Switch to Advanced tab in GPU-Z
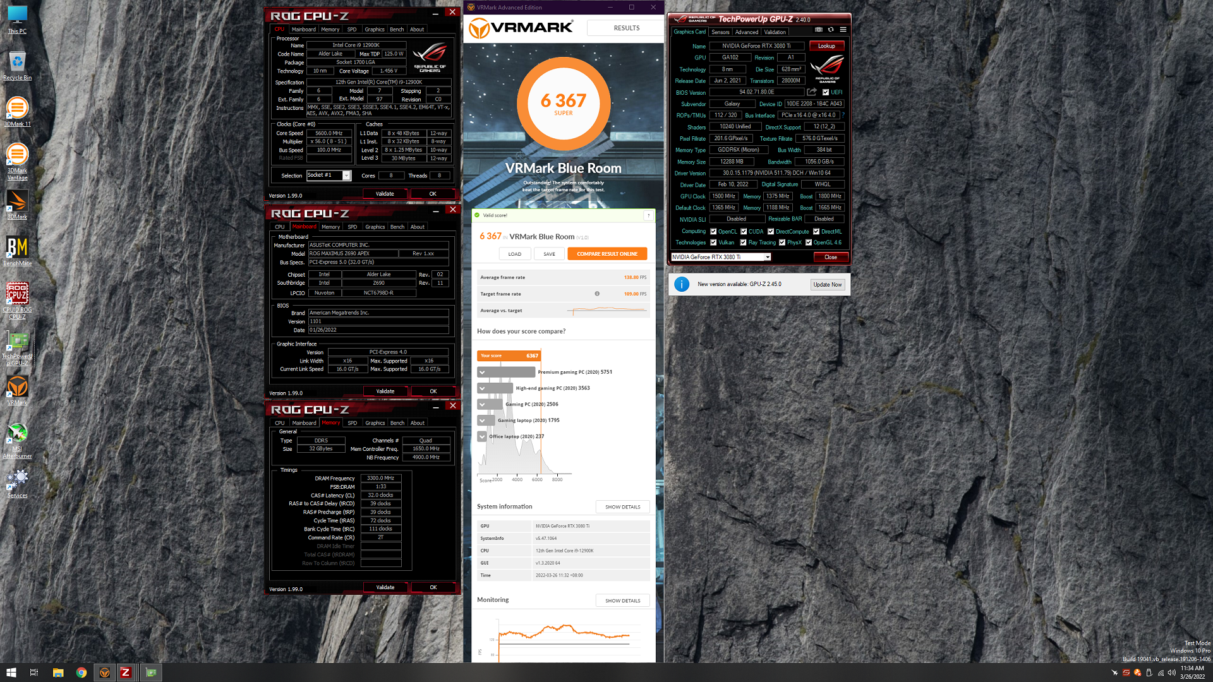 click(x=747, y=32)
